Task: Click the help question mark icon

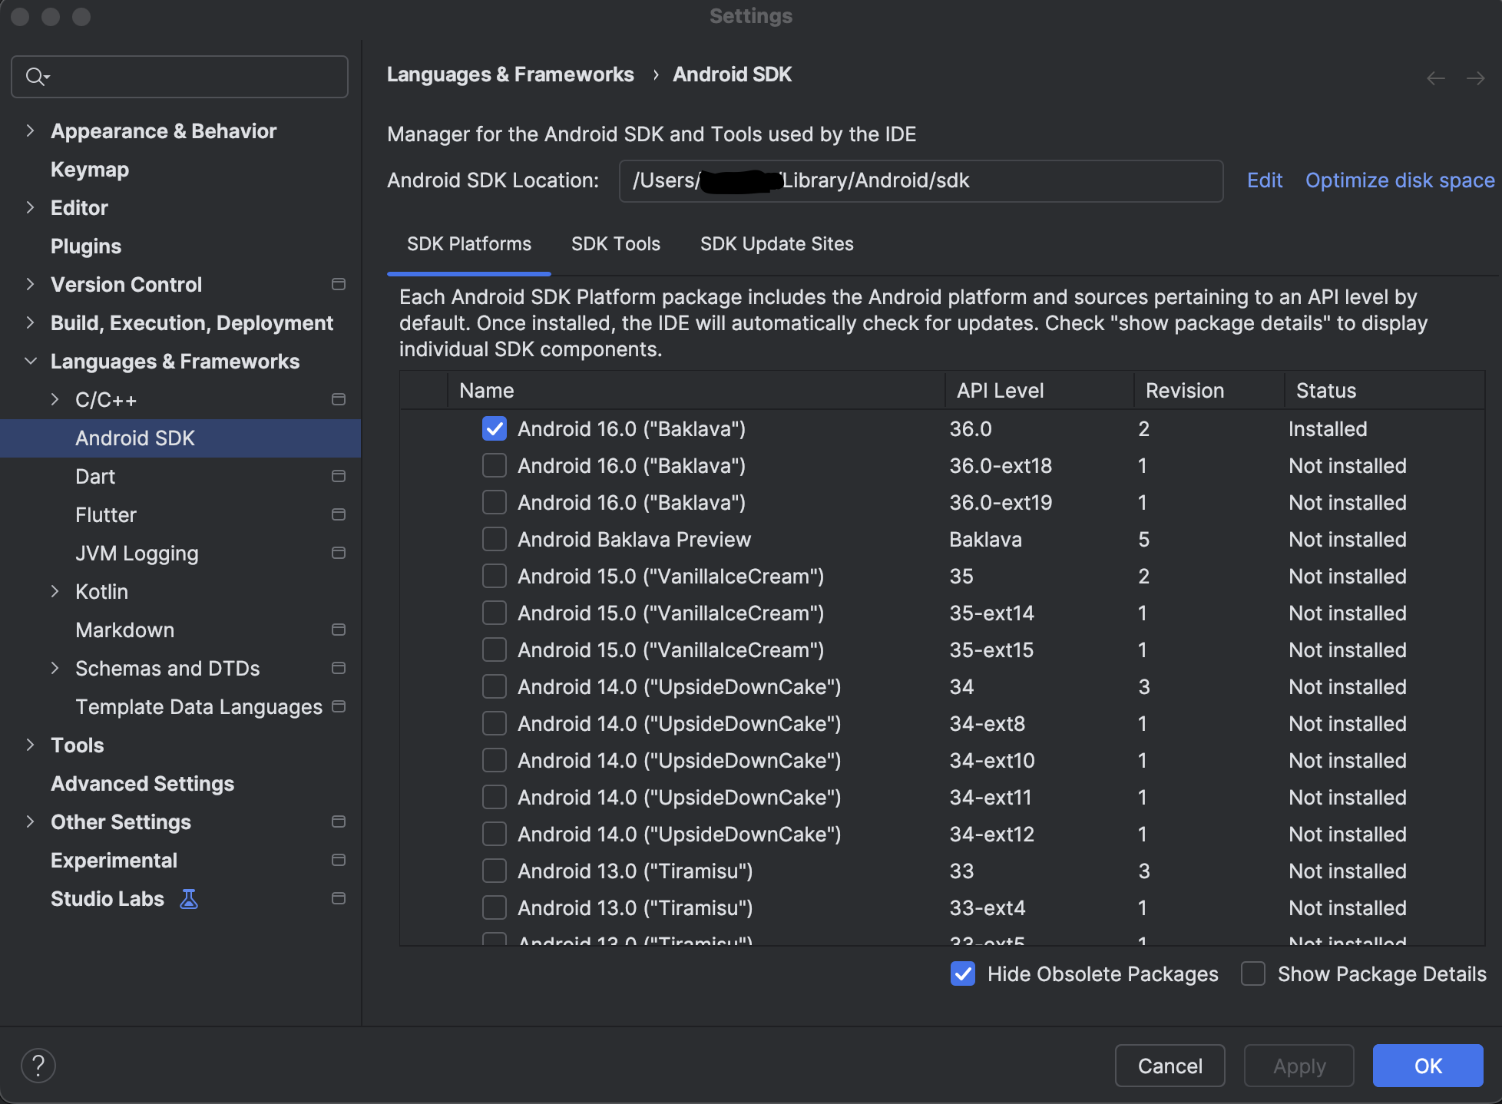Action: tap(39, 1065)
